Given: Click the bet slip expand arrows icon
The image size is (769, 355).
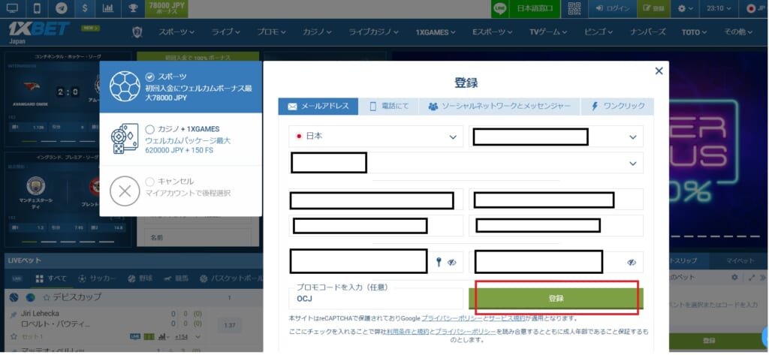Looking at the screenshot, I should (752, 278).
